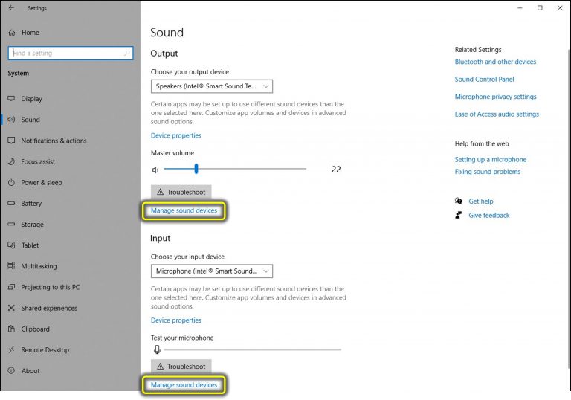Open Microphone privacy settings link
Viewport: 571px width, 400px height.
495,97
